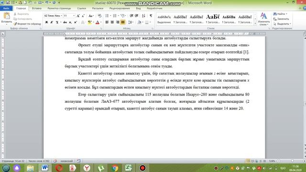Switch to the Разработчик tab

coord(154,9)
